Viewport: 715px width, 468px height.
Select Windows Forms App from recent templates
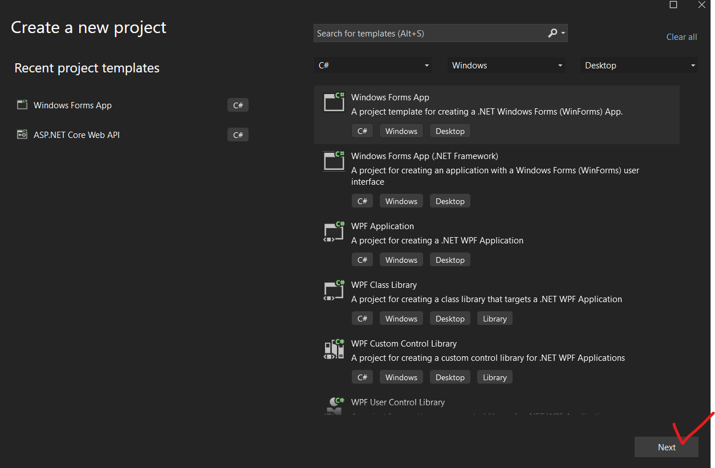[x=72, y=105]
